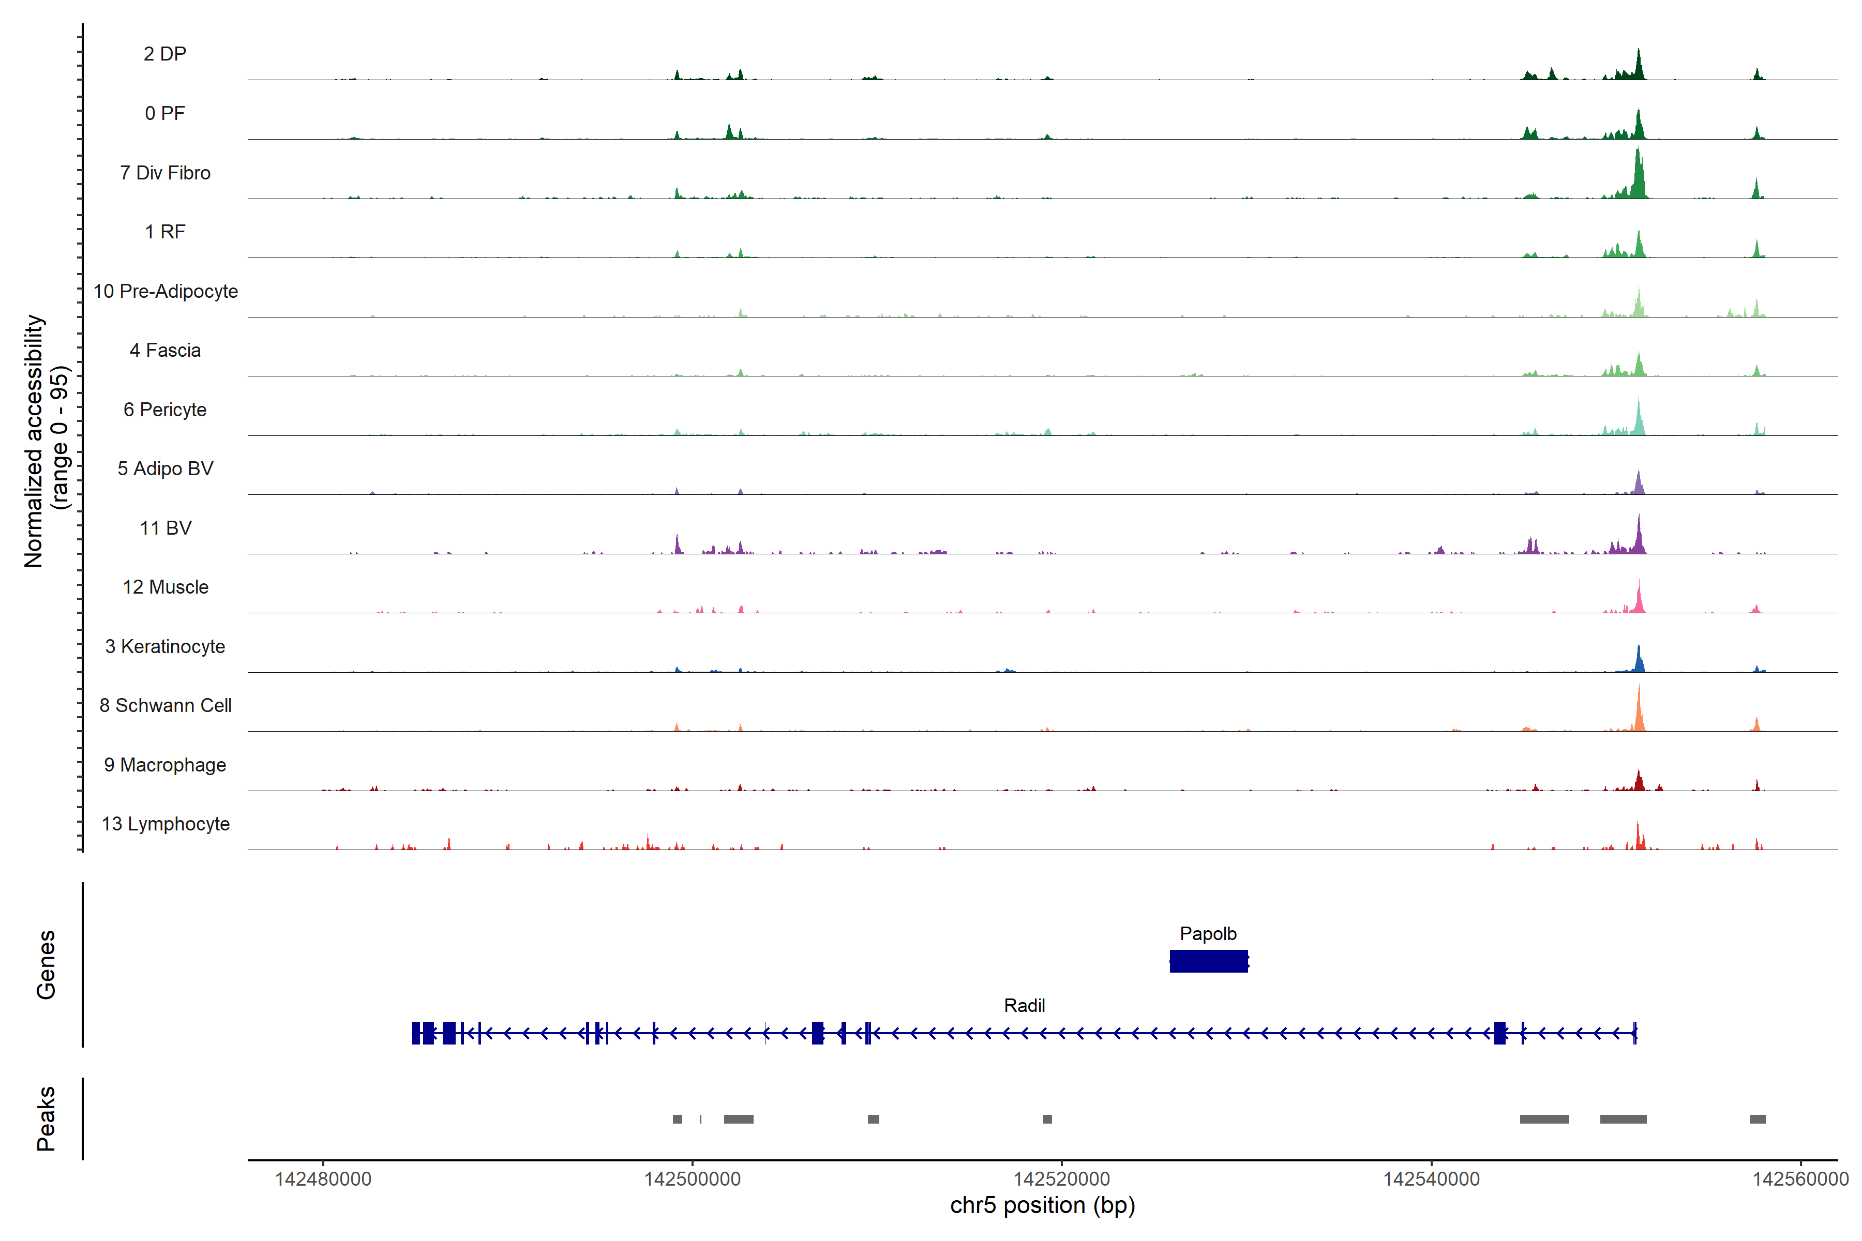Click the Papolb gene block

1208,961
